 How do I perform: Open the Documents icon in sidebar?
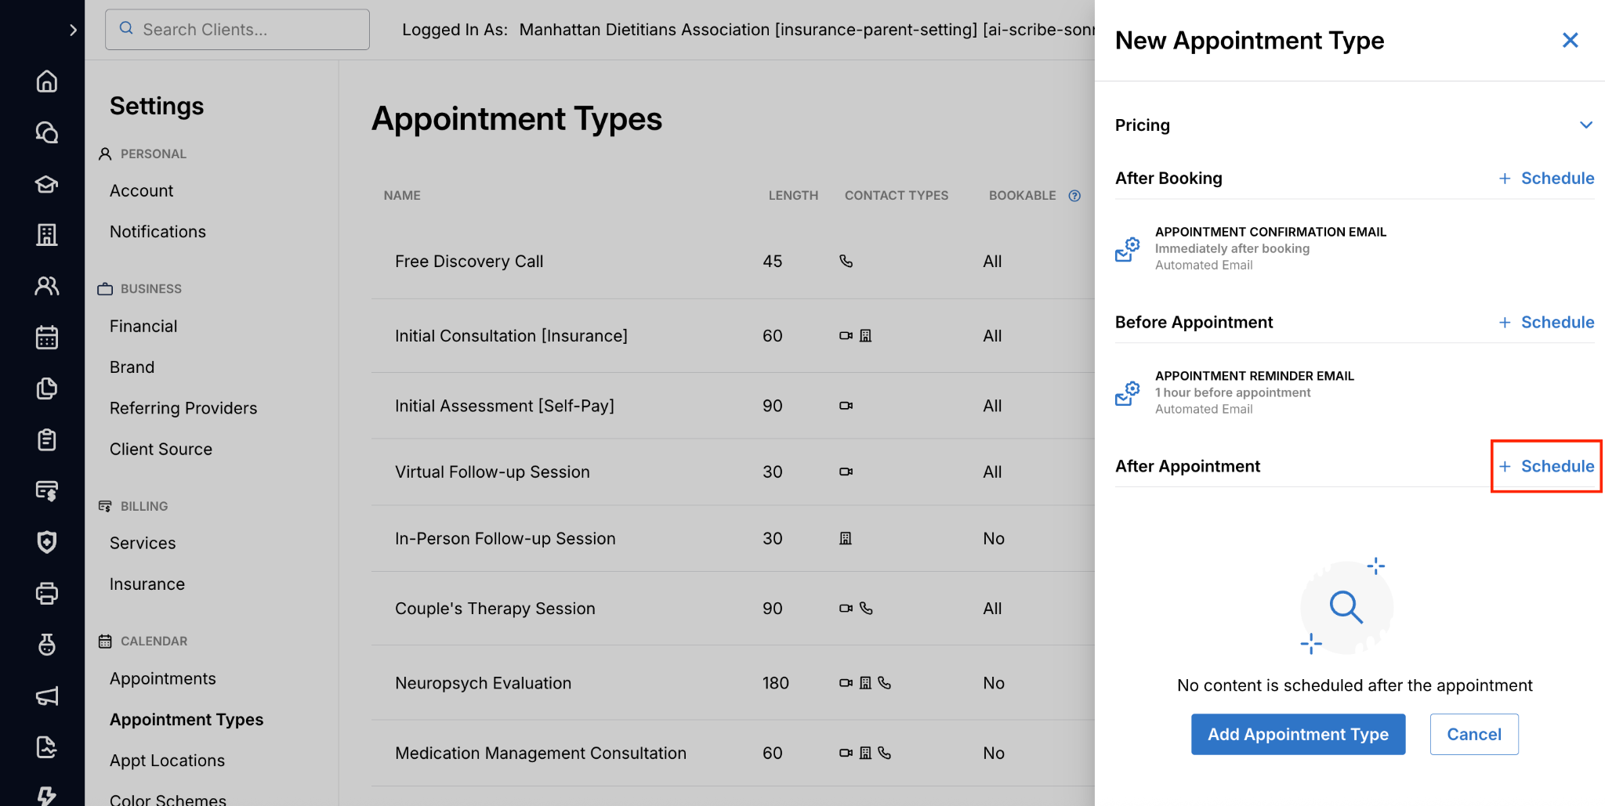pos(47,389)
